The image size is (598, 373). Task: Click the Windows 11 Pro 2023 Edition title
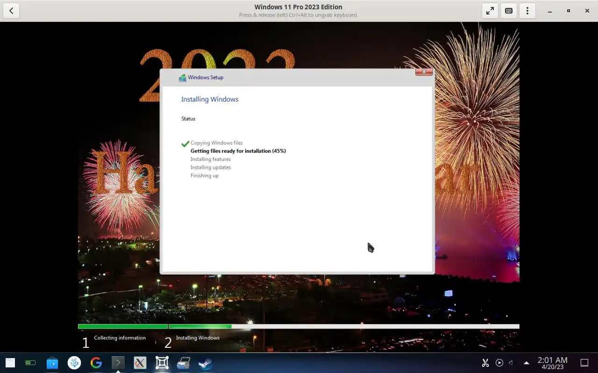tap(299, 7)
